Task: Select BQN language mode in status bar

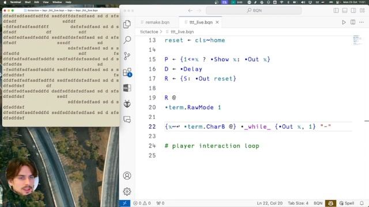Action: click(x=318, y=203)
